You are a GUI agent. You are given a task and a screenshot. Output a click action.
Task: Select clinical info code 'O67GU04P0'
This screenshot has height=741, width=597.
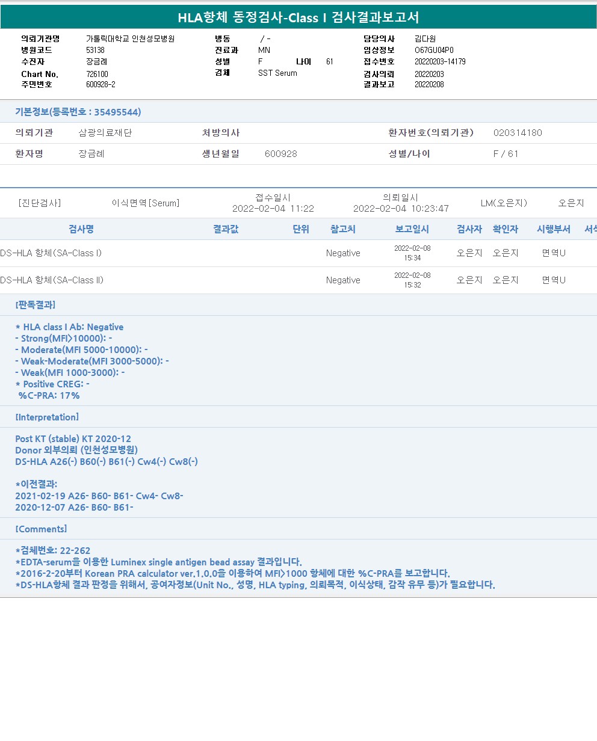tap(434, 50)
